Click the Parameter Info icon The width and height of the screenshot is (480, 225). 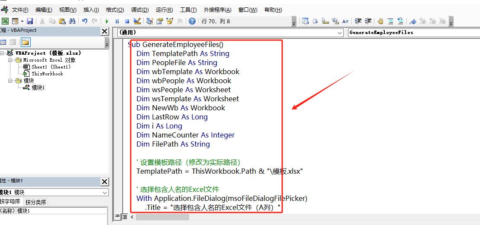click(335, 21)
